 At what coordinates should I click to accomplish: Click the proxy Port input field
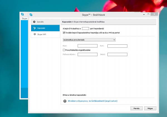pyautogui.click(x=117, y=46)
